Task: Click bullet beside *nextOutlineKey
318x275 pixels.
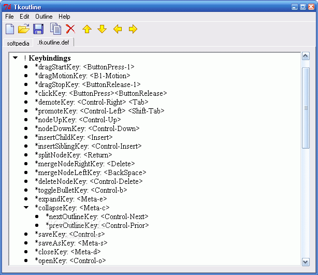Action: (37, 216)
